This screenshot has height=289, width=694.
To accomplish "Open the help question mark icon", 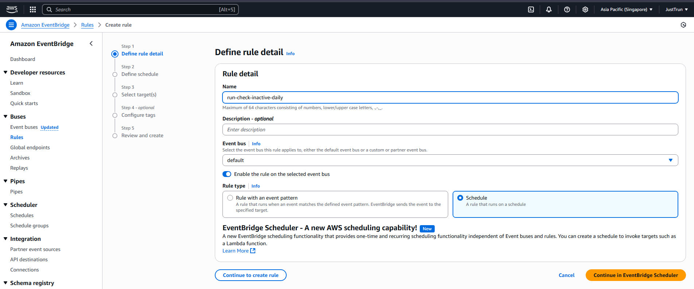I will [567, 9].
